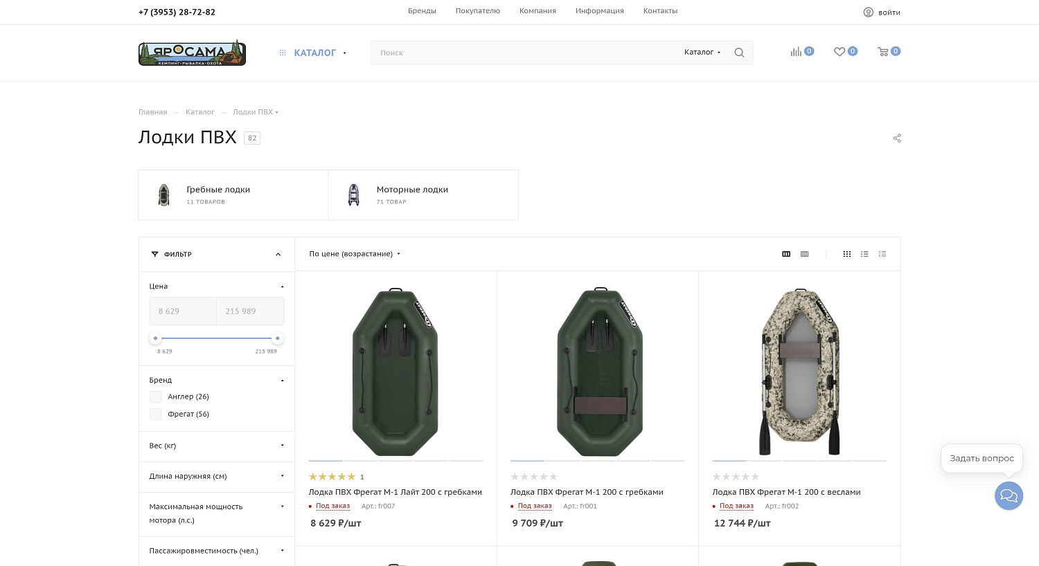Open the chat bubble widget
The height and width of the screenshot is (566, 1039).
1009,496
